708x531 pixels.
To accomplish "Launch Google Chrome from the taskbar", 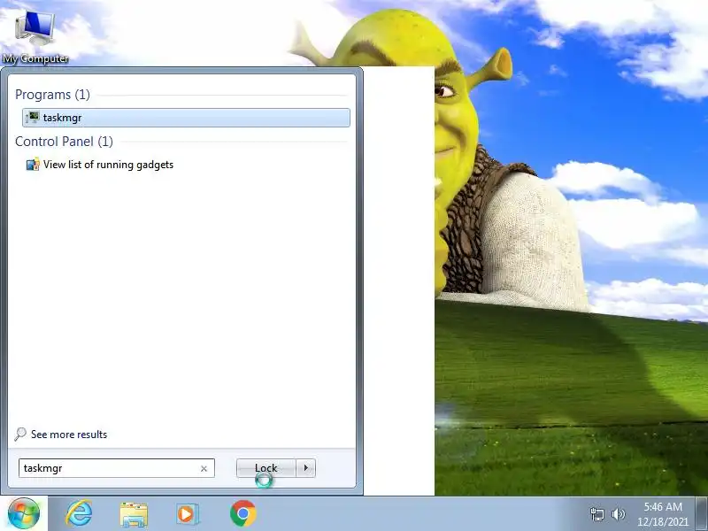I will (x=242, y=514).
